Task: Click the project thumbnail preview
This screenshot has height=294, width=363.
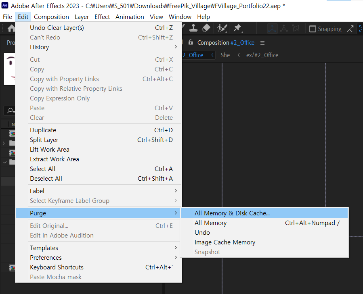Action: click(10, 69)
